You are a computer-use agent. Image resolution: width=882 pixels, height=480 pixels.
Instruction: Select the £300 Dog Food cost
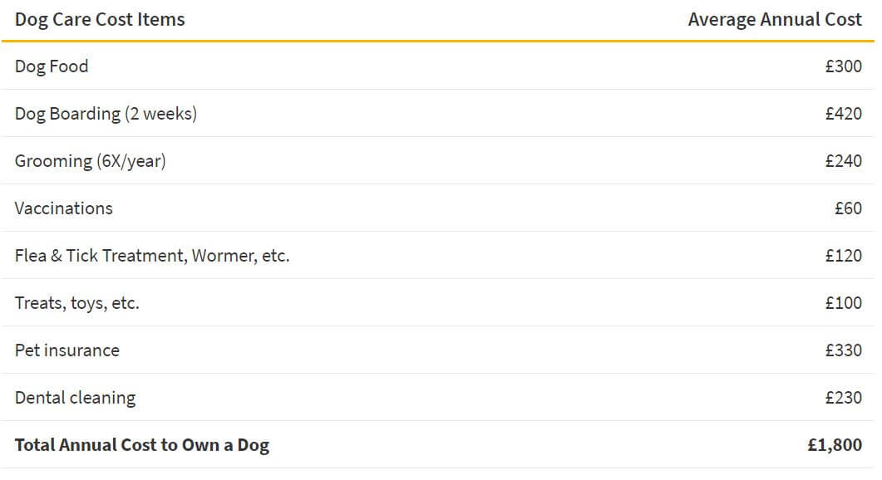coord(843,66)
